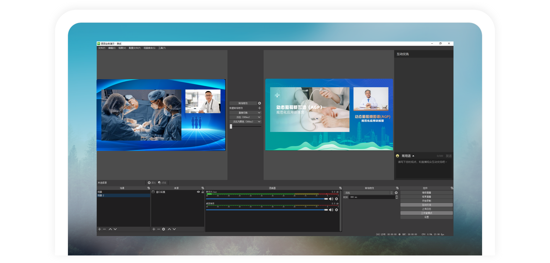
Task: Toggle the 工作室模式 button
Action: (427, 213)
